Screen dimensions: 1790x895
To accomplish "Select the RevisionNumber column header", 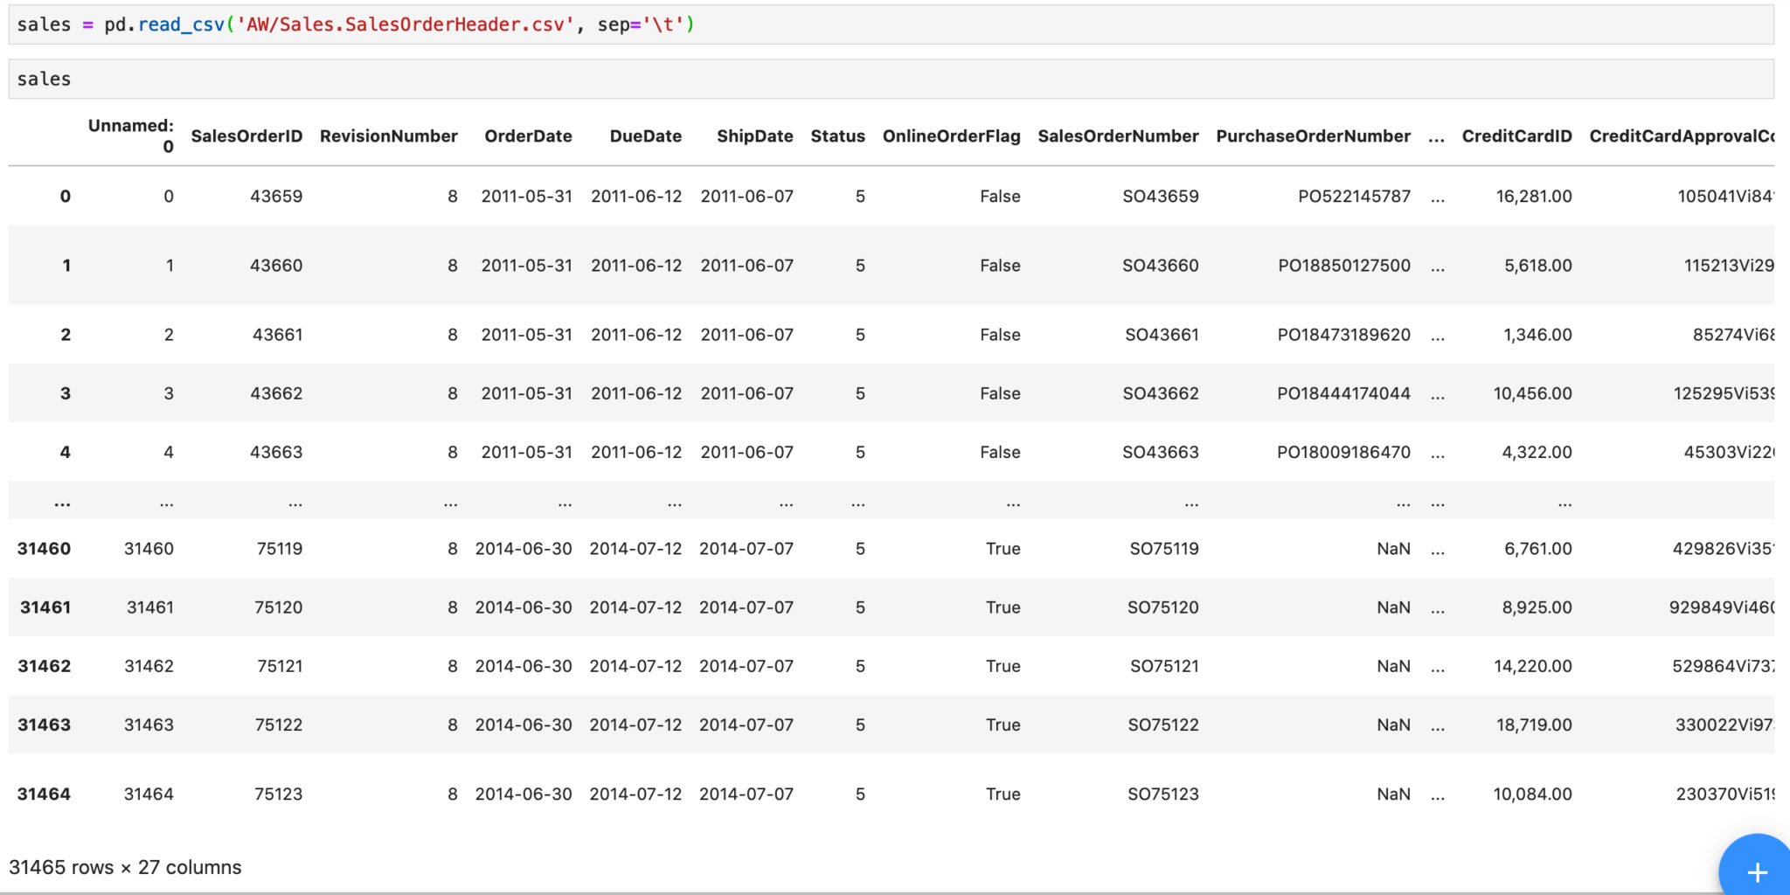I will 388,136.
